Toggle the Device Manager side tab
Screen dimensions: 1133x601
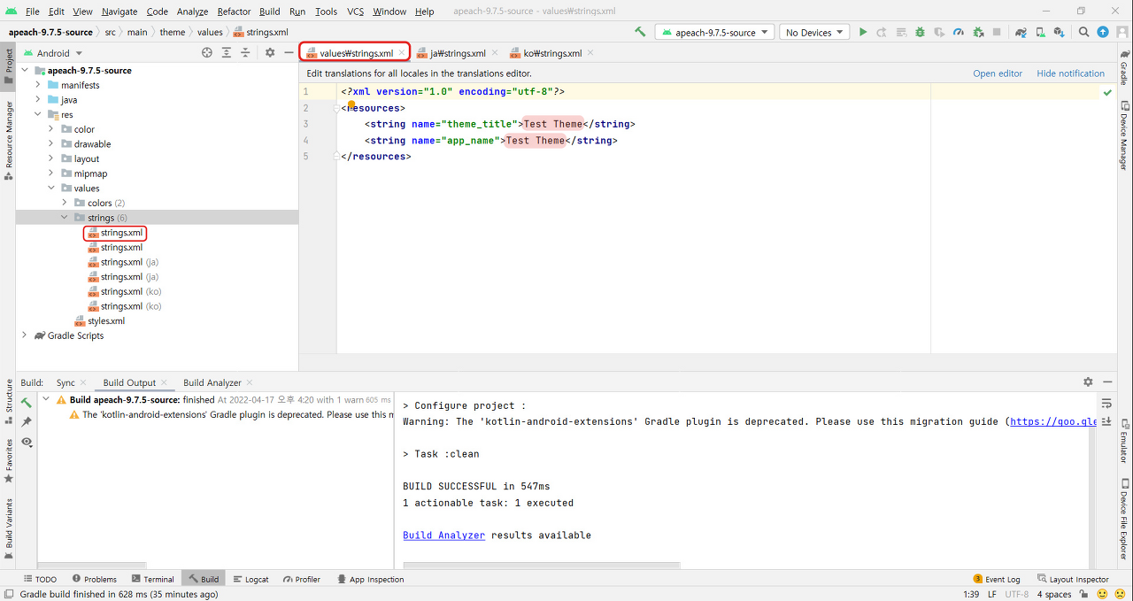1124,135
